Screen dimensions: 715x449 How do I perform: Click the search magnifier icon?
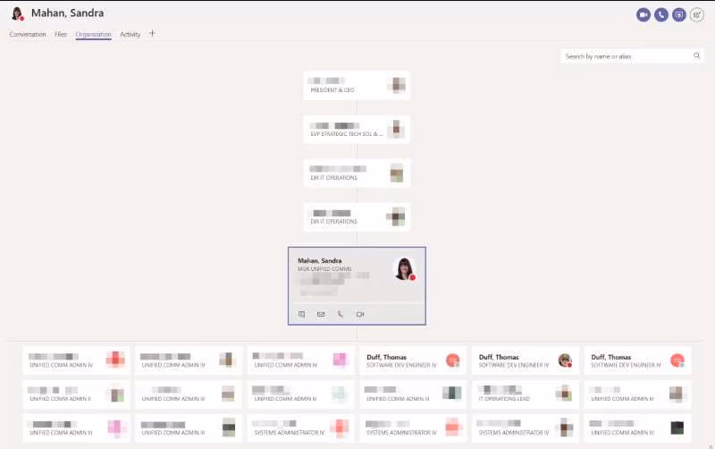697,55
